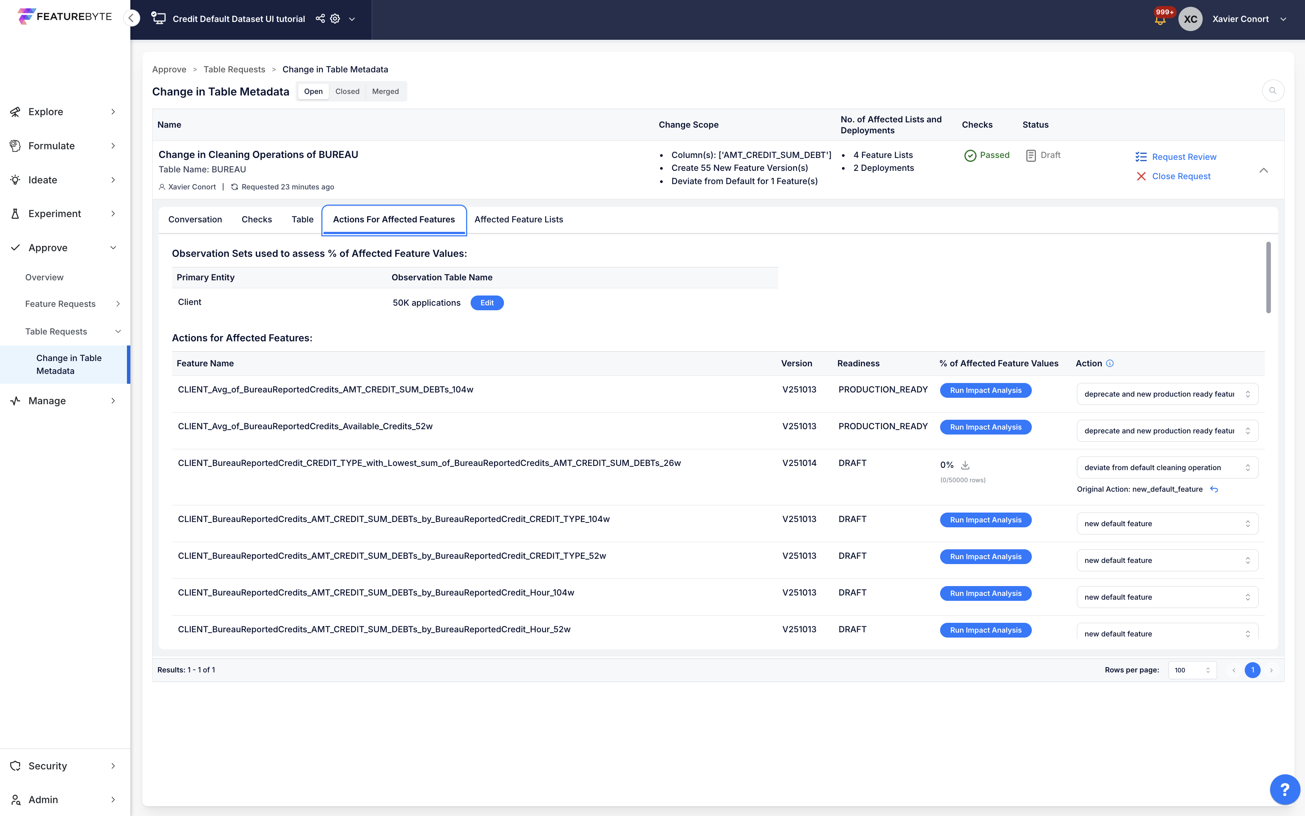Switch to the Affected Feature Lists tab
This screenshot has height=816, width=1305.
[x=518, y=219]
